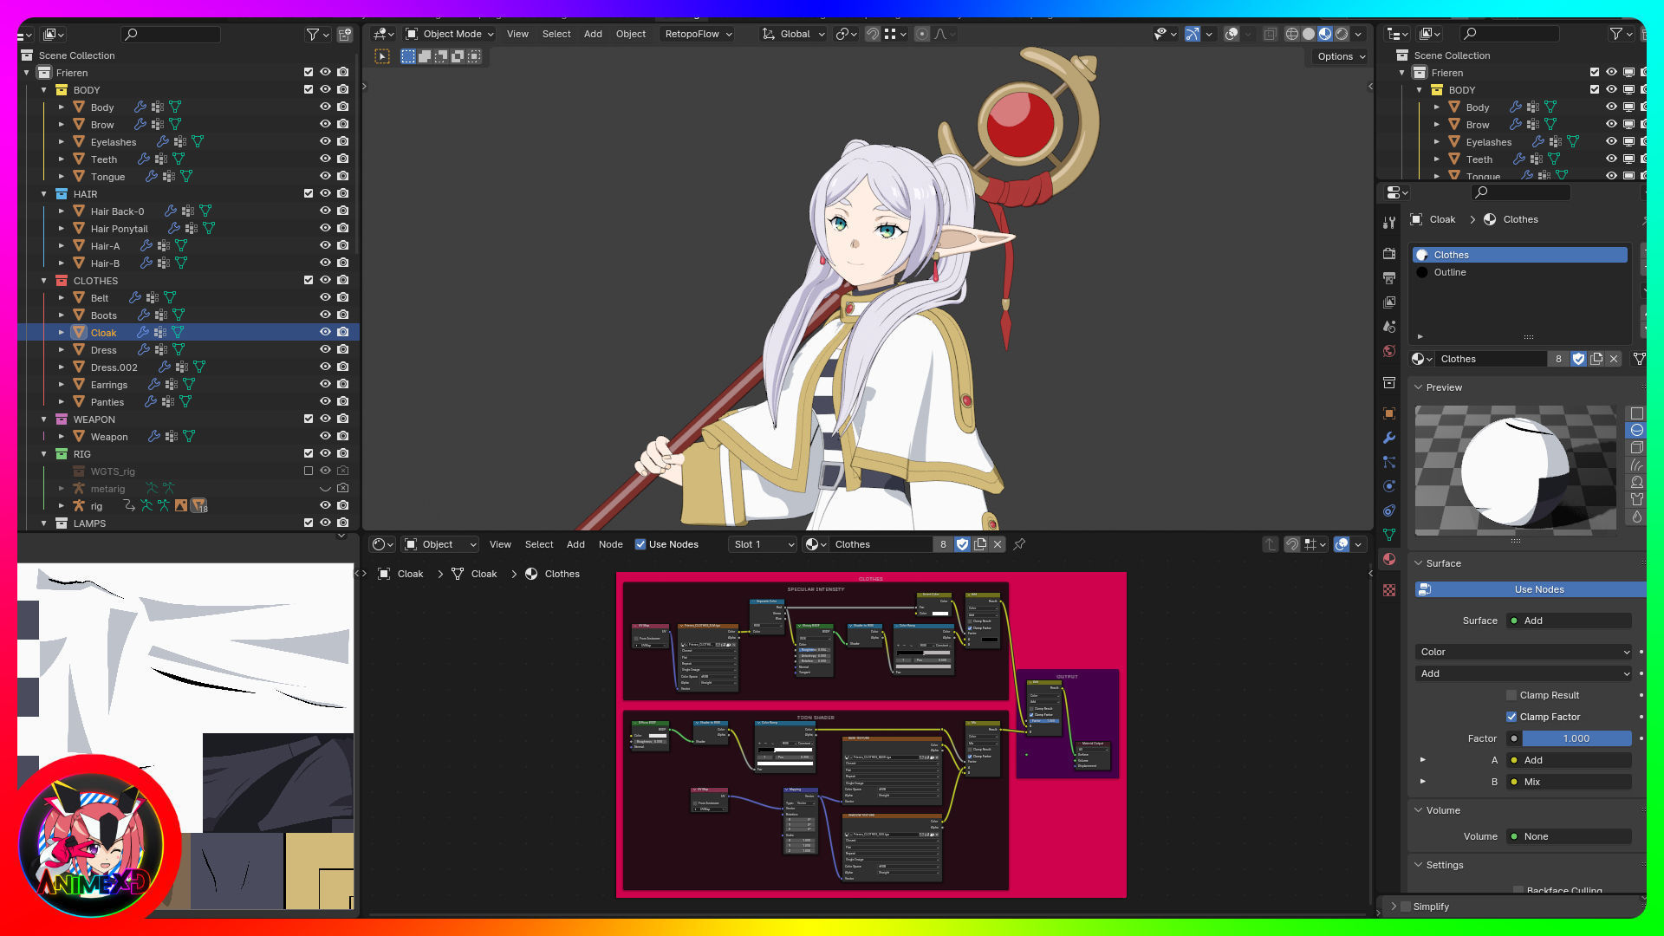This screenshot has height=936, width=1664.
Task: Switch viewport to wireframe shading
Action: (x=1291, y=34)
